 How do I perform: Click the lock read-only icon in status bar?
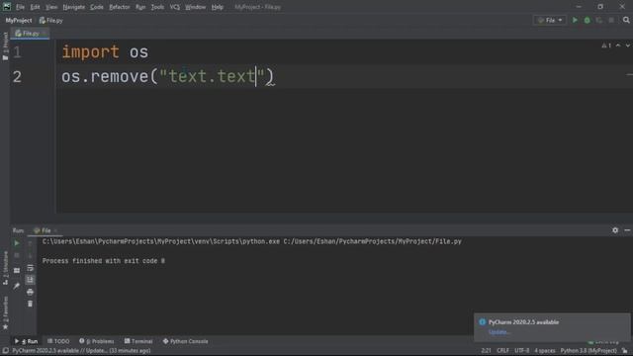624,351
